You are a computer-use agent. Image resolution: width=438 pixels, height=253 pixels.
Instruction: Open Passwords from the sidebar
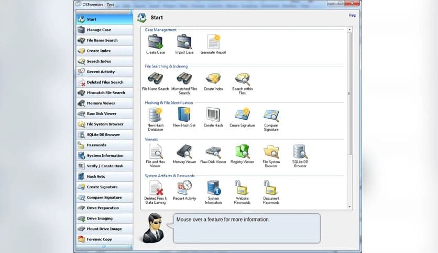[104, 145]
